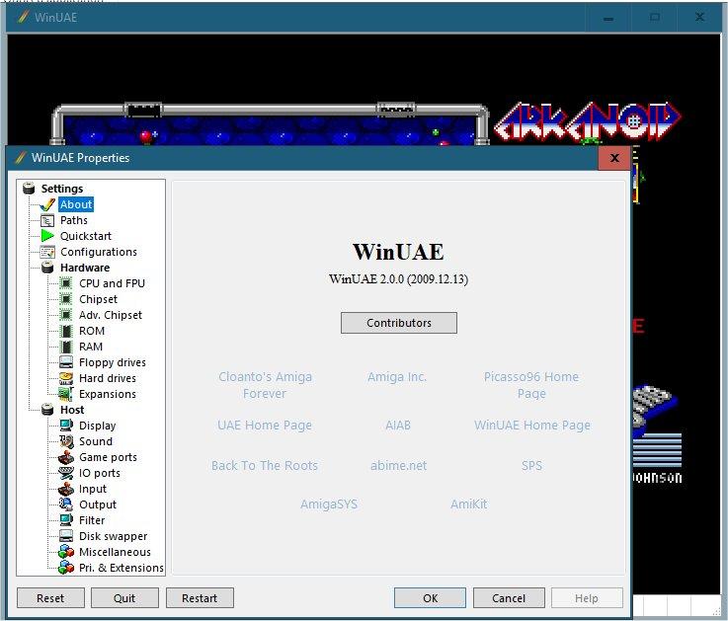Click the Chipset chip icon
Screen dimensions: 728x621
coord(66,299)
